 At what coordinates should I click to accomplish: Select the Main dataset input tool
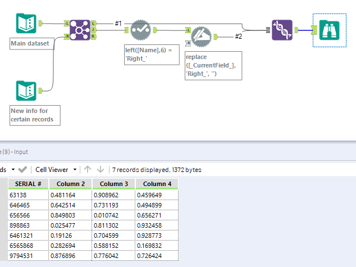click(26, 24)
